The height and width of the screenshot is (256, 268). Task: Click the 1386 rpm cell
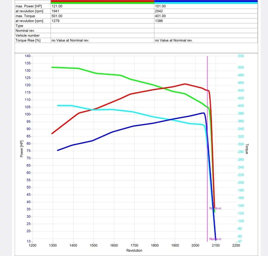pyautogui.click(x=159, y=21)
